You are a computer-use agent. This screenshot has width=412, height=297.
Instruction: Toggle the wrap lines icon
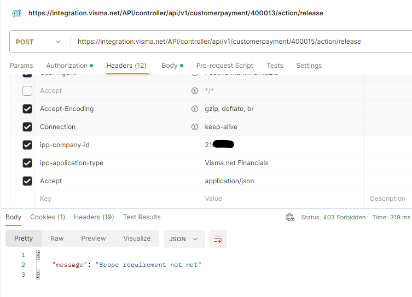click(218, 239)
